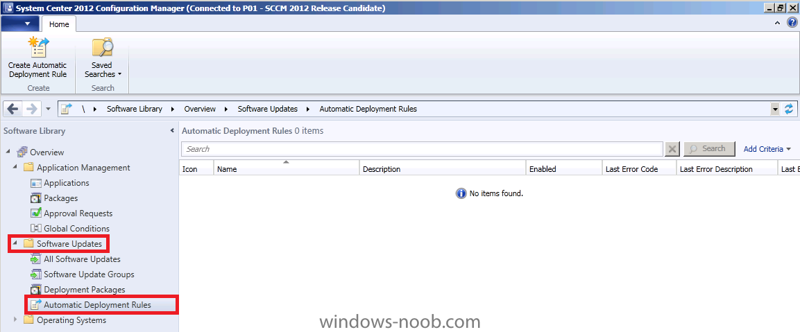Collapse the Software Updates folder
800x332 pixels.
(x=15, y=244)
